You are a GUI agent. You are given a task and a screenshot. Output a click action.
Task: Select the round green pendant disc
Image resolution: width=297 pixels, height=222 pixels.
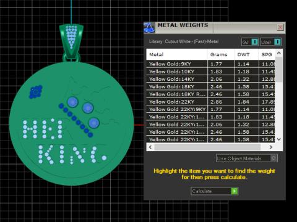[x=72, y=124]
